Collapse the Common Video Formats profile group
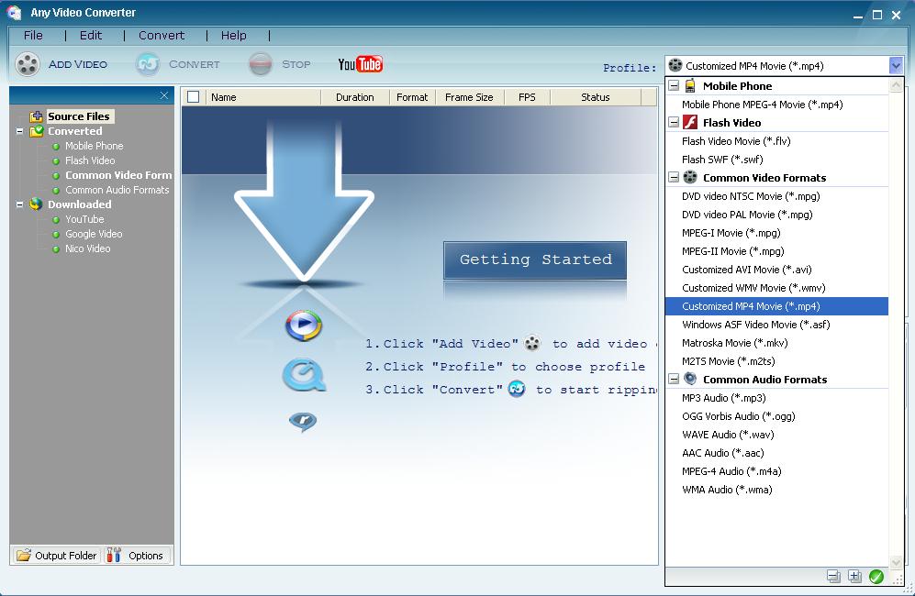 coord(674,177)
